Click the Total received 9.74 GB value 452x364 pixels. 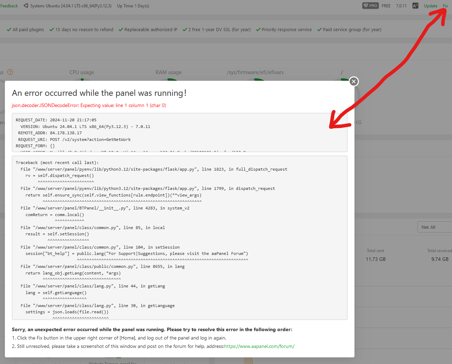[x=440, y=259]
